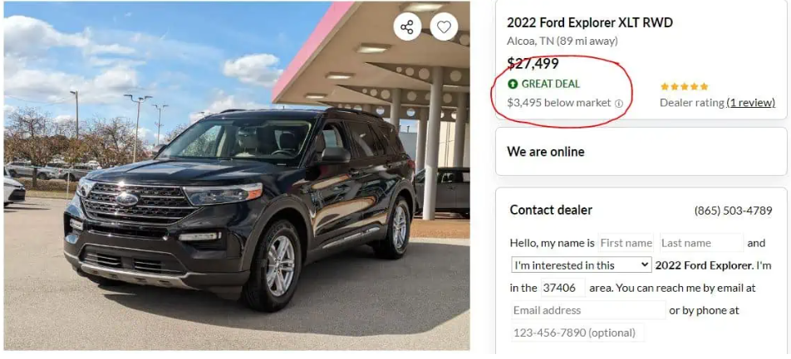
Task: Click the five-star dealer rating
Action: click(x=684, y=86)
